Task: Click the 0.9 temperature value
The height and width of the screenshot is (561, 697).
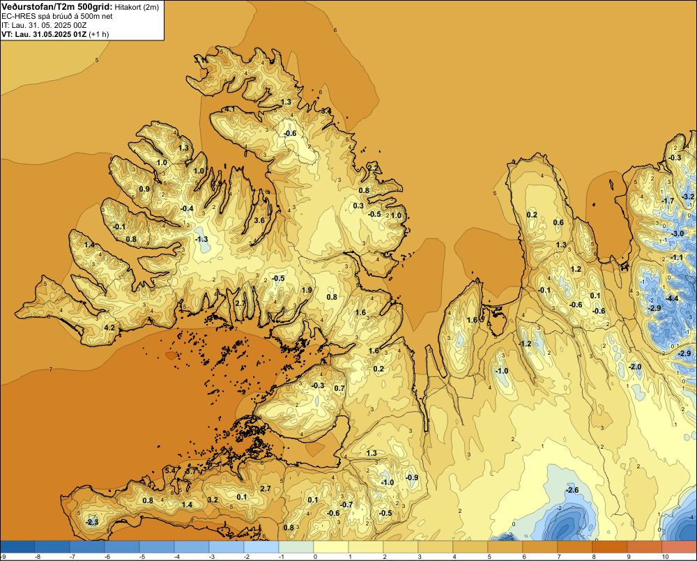Action: 144,189
